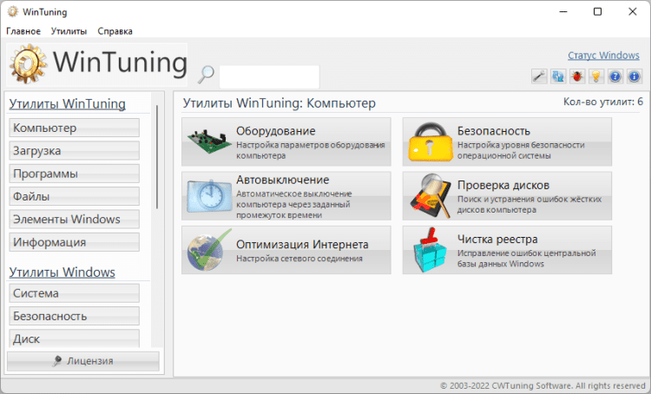The image size is (651, 394).
Task: Open the padlock Безопасность tile in main panel
Action: click(507, 141)
